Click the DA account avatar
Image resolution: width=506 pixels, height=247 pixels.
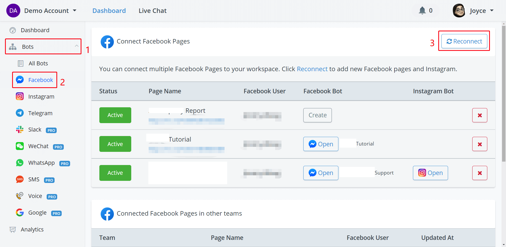[13, 11]
